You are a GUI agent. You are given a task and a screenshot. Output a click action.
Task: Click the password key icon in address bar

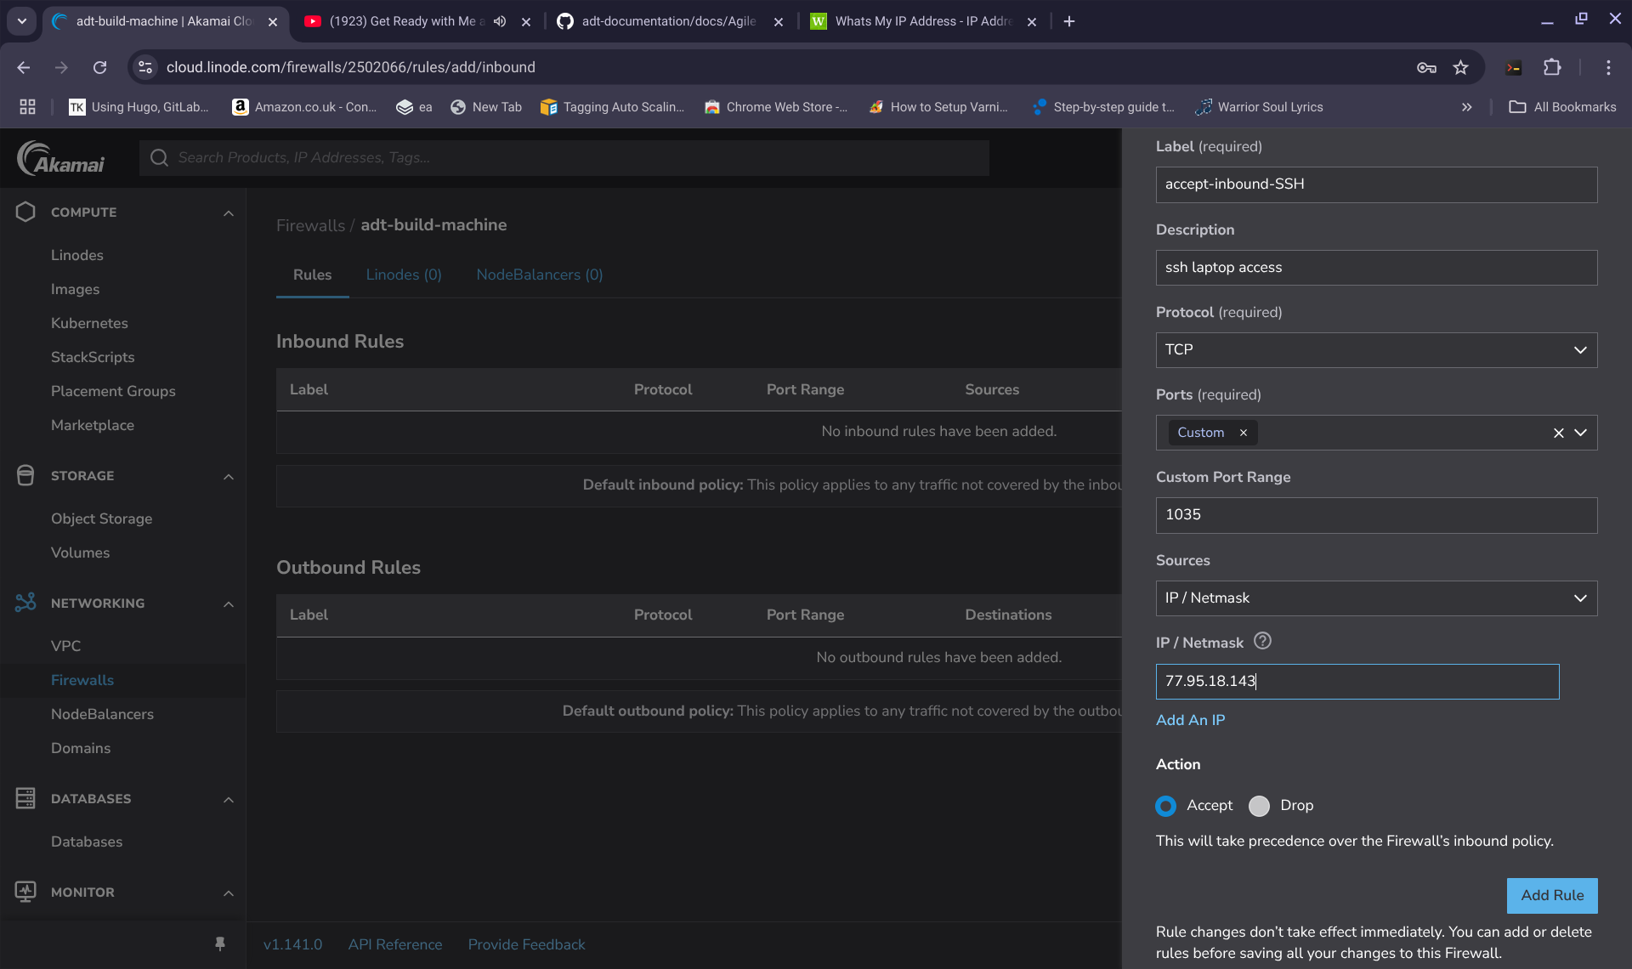[x=1426, y=67]
